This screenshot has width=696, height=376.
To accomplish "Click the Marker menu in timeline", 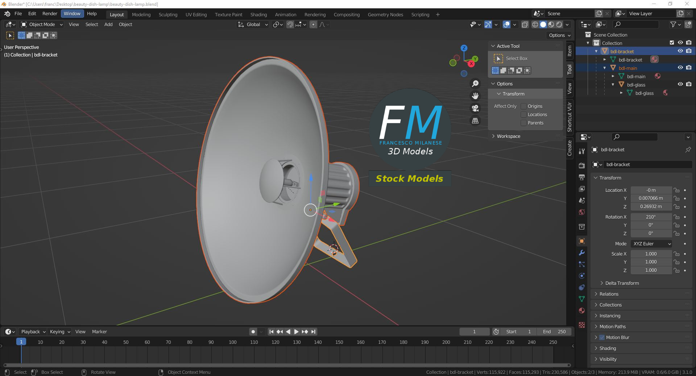I will point(99,332).
